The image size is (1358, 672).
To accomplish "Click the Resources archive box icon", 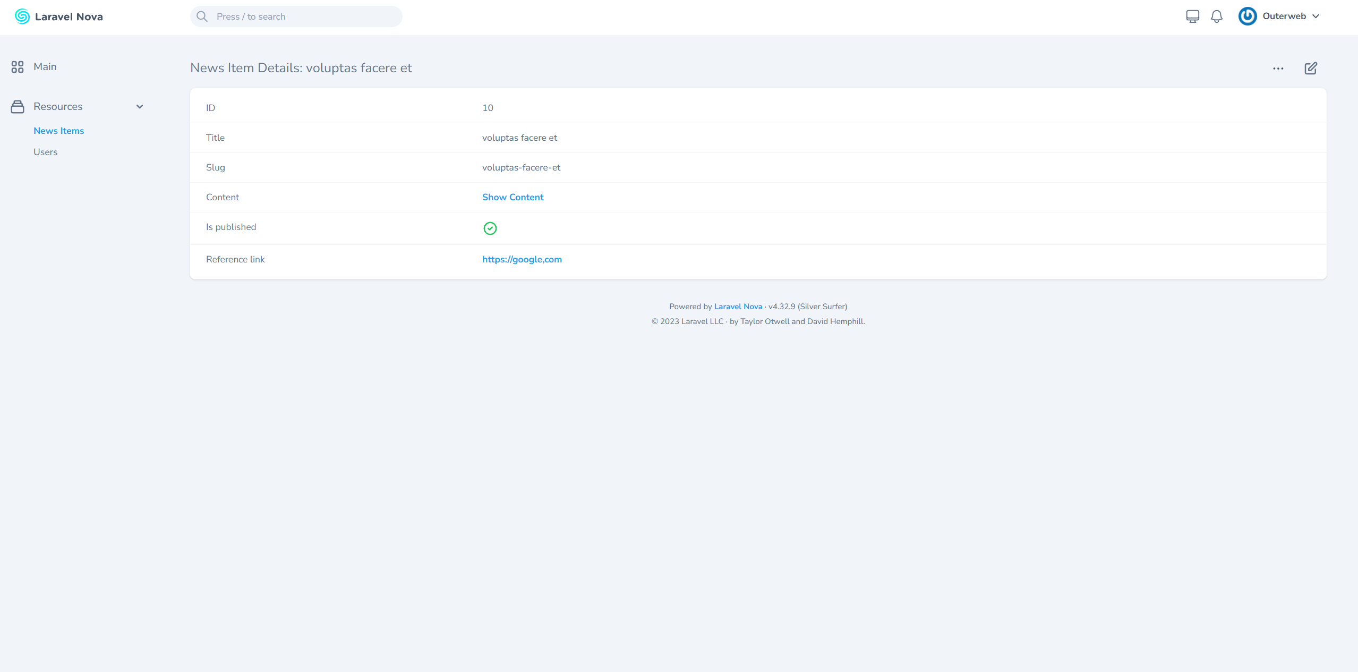I will coord(17,106).
